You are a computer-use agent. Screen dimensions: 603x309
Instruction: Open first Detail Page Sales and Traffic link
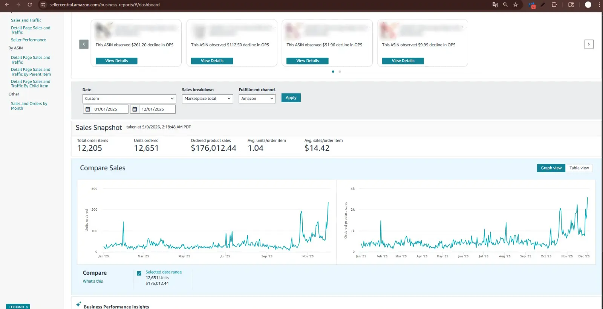click(x=31, y=30)
